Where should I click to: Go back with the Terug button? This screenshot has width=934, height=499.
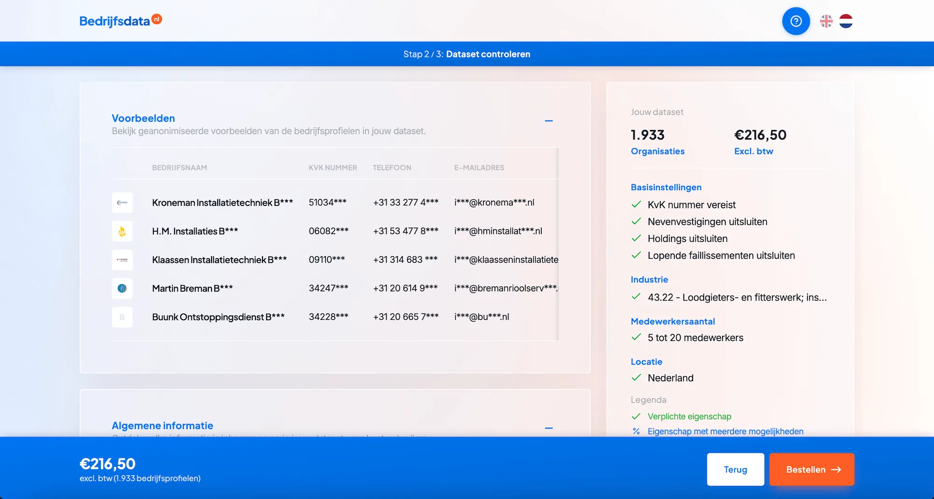click(735, 469)
